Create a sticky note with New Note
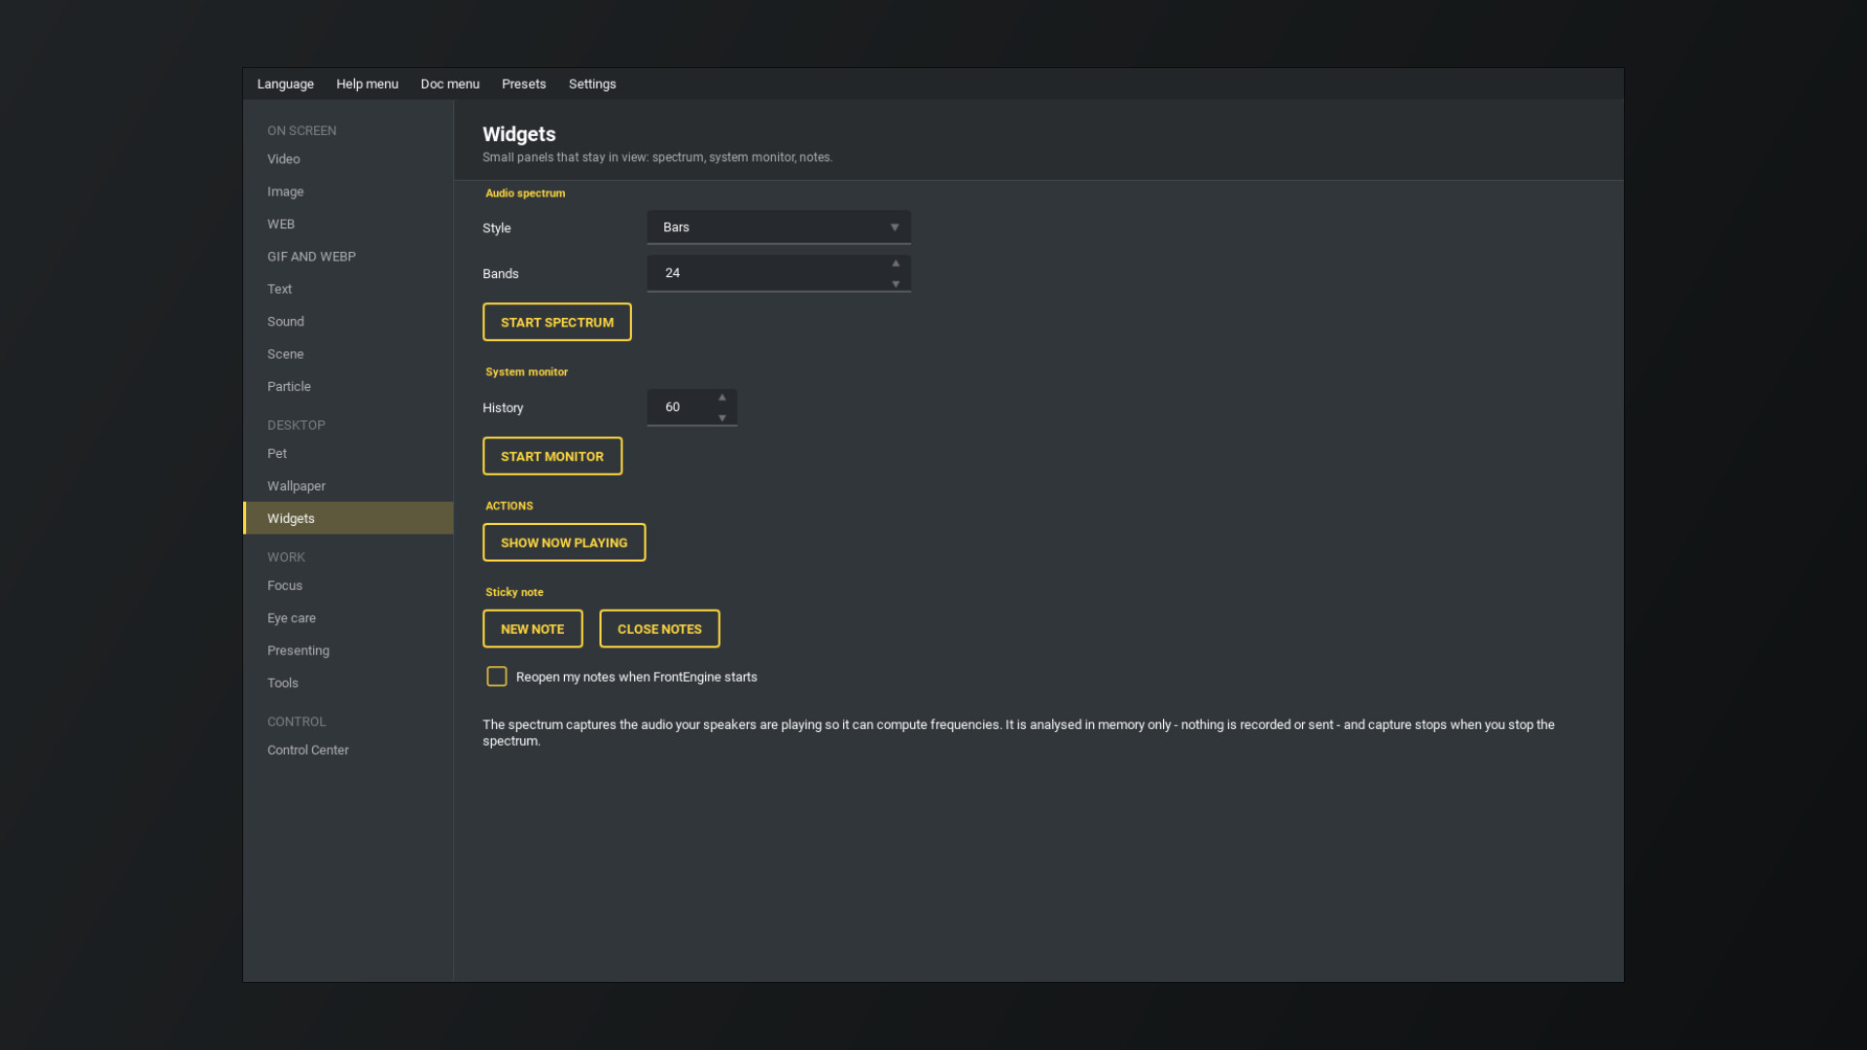 click(x=533, y=629)
